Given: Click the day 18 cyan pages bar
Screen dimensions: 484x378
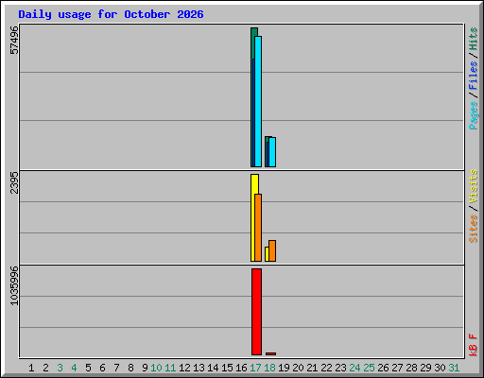Looking at the screenshot, I should click(x=272, y=152).
